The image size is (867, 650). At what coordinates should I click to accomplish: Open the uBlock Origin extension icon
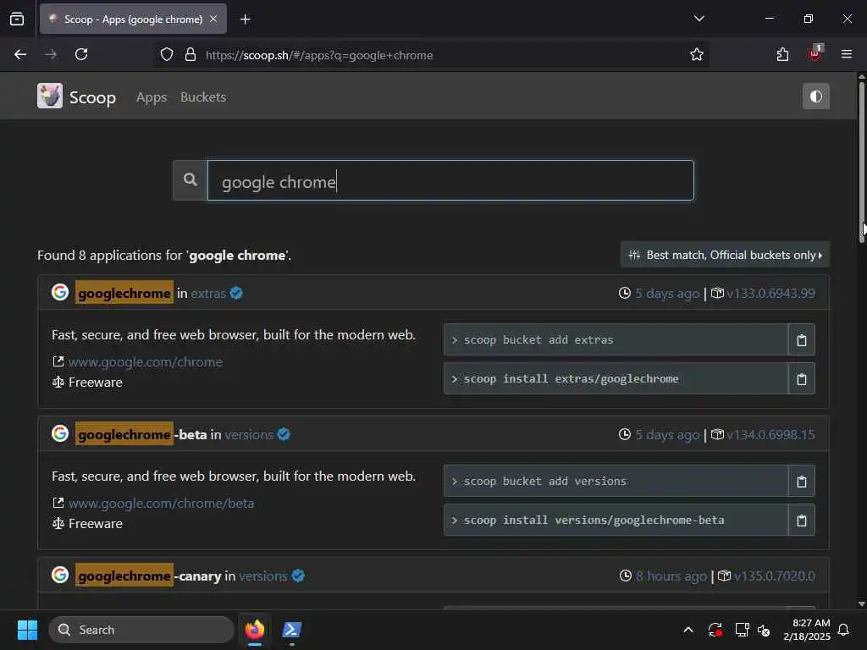[x=815, y=53]
